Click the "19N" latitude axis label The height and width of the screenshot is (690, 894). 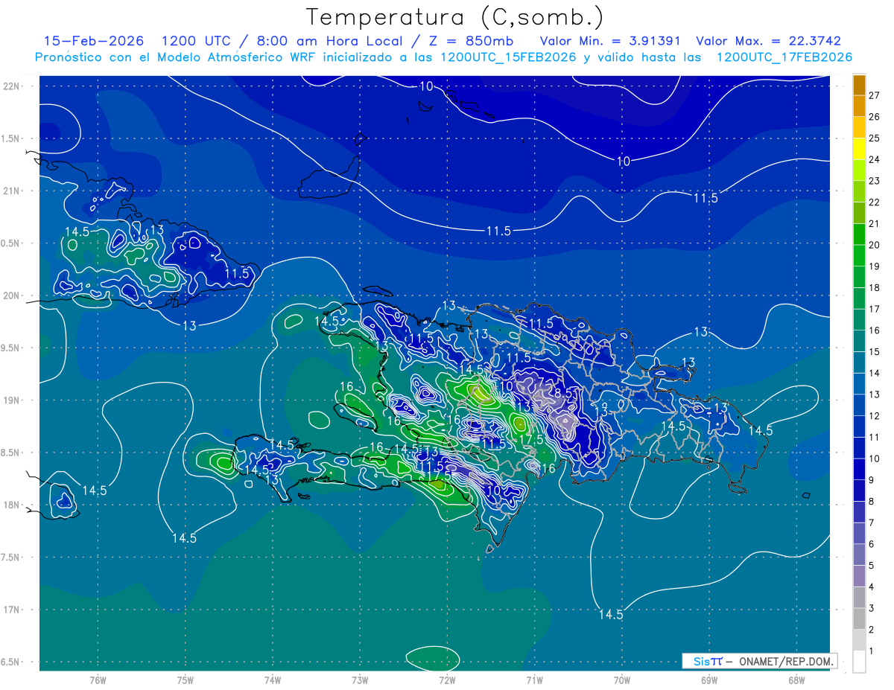tap(10, 400)
